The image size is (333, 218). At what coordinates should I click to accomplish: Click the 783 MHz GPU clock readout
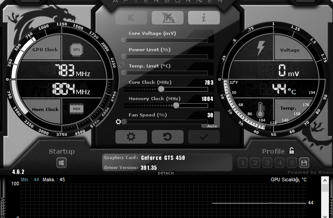point(72,71)
